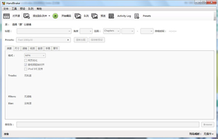The width and height of the screenshot is (218, 139).
Task: Click the Add to Queue picture icon
Action: [27, 16]
